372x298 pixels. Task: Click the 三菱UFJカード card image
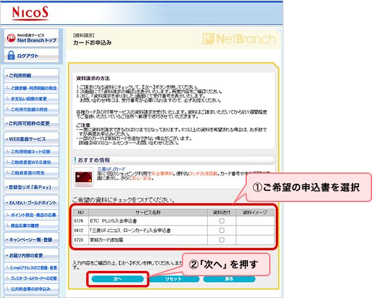81,176
